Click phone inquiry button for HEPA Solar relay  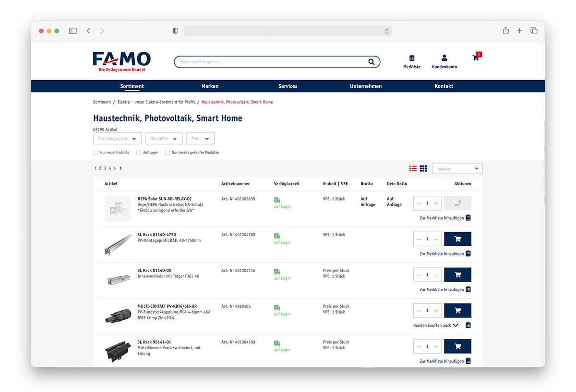457,203
